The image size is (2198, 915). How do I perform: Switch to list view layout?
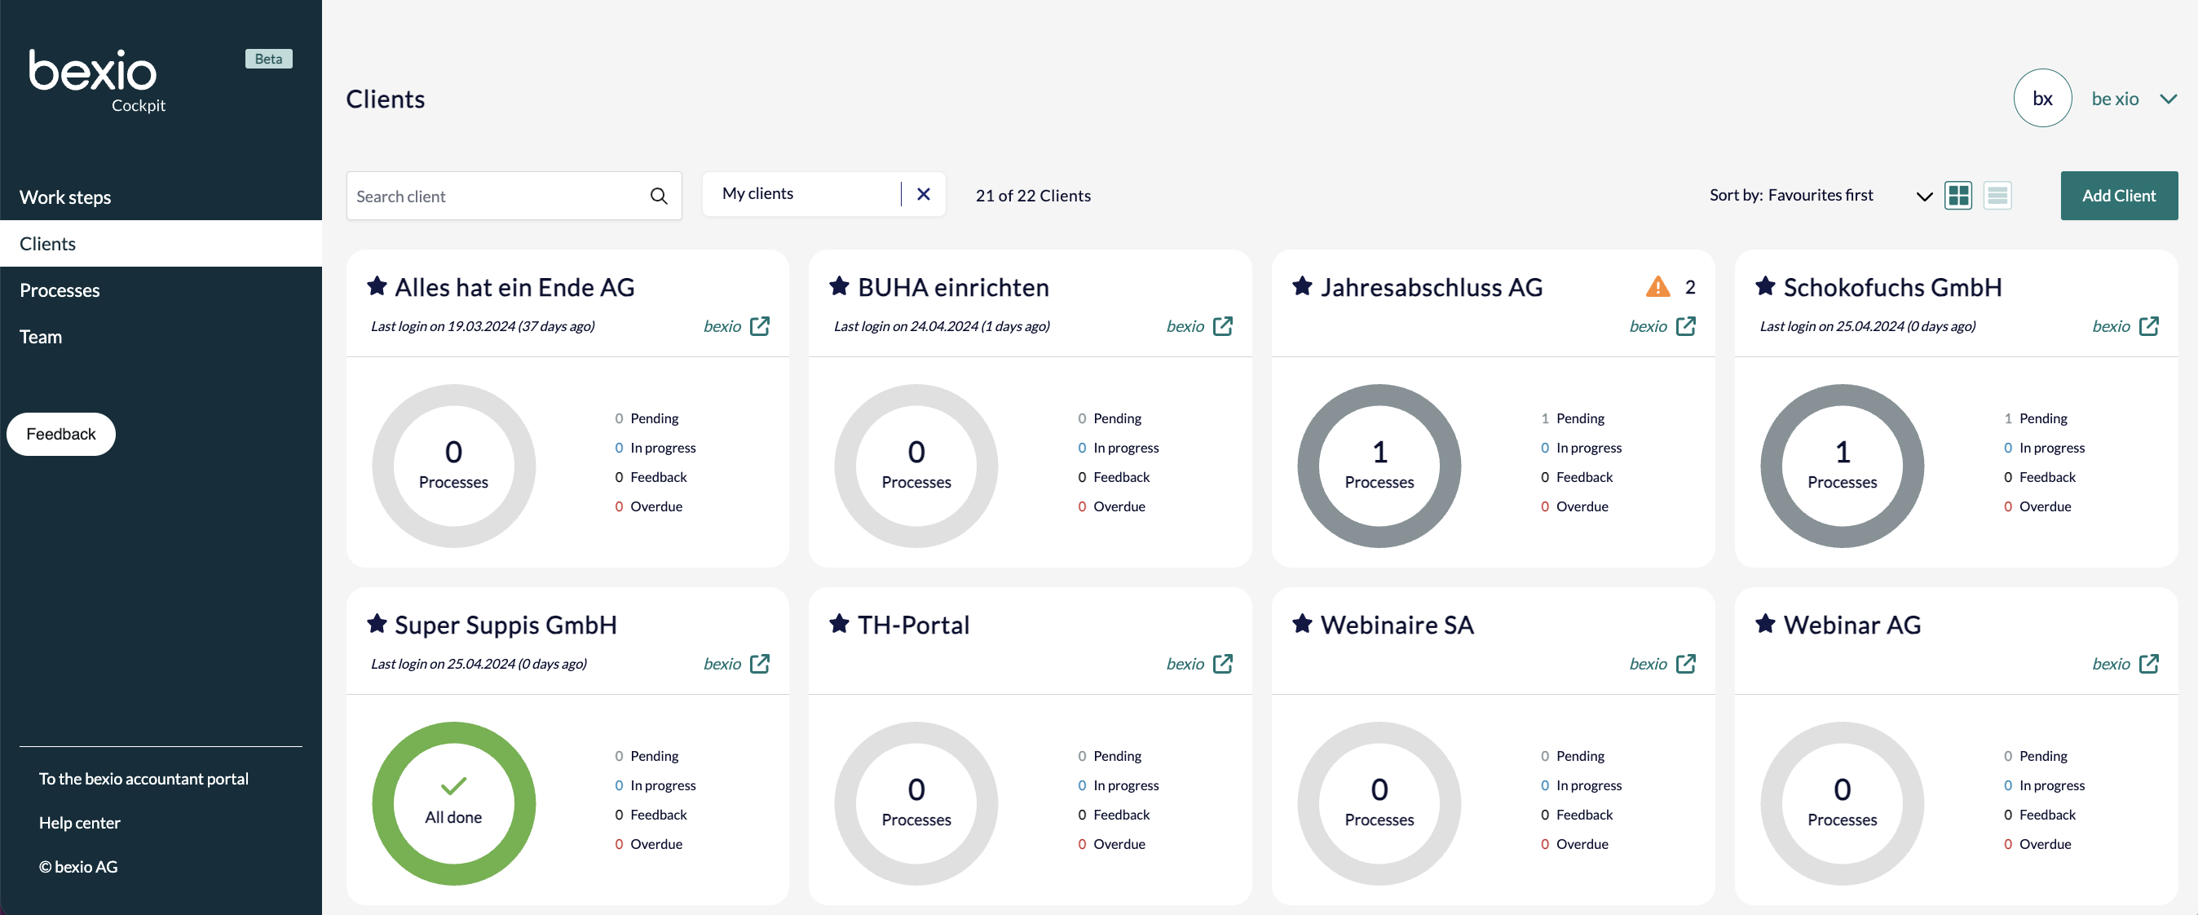(x=1997, y=196)
